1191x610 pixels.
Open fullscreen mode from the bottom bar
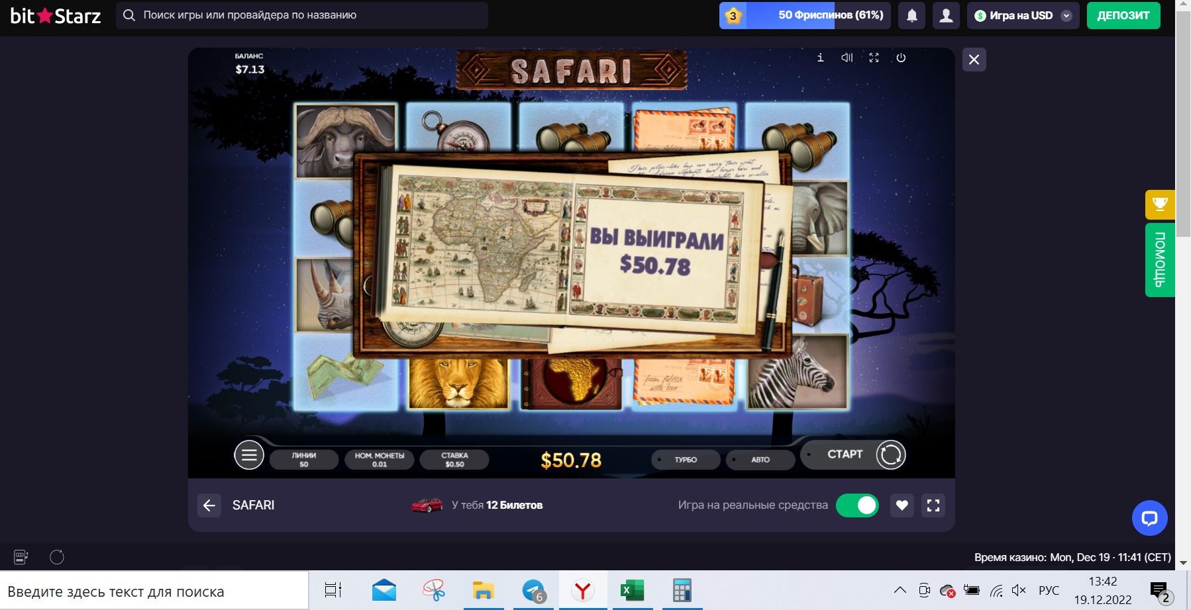(x=933, y=505)
